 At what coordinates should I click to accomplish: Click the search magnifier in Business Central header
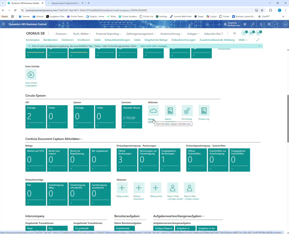pos(253,24)
